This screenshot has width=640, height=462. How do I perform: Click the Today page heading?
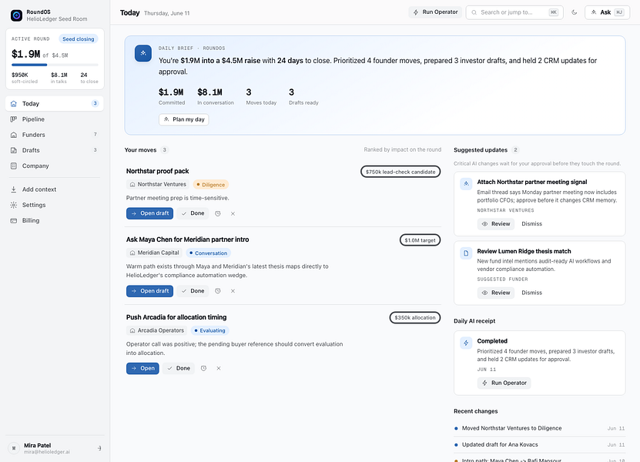130,12
